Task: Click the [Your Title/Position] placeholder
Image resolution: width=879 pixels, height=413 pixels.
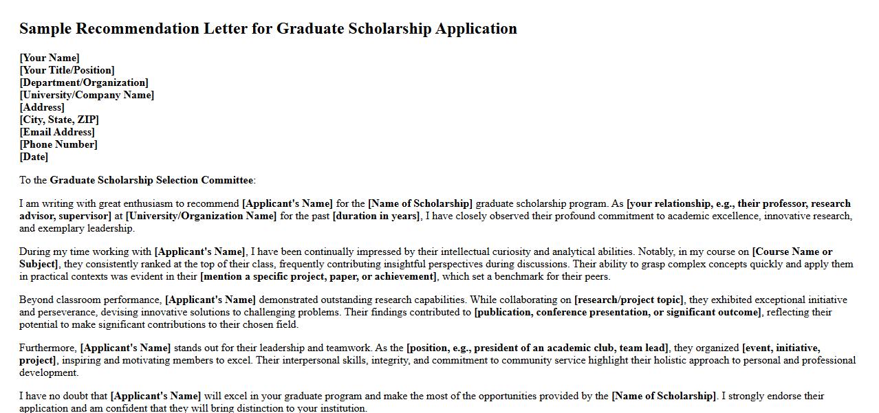Action: click(x=67, y=70)
